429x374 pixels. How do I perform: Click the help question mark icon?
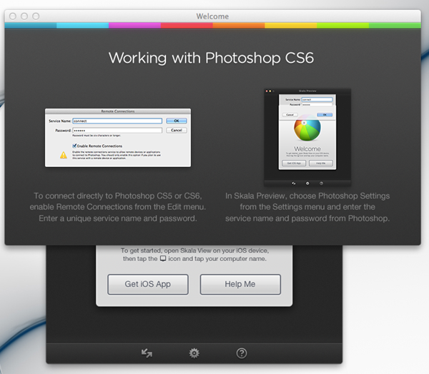(x=242, y=353)
